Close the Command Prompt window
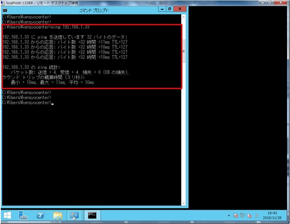The image size is (290, 224). [179, 9]
